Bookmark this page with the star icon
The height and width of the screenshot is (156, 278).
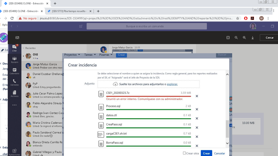[x=238, y=18]
